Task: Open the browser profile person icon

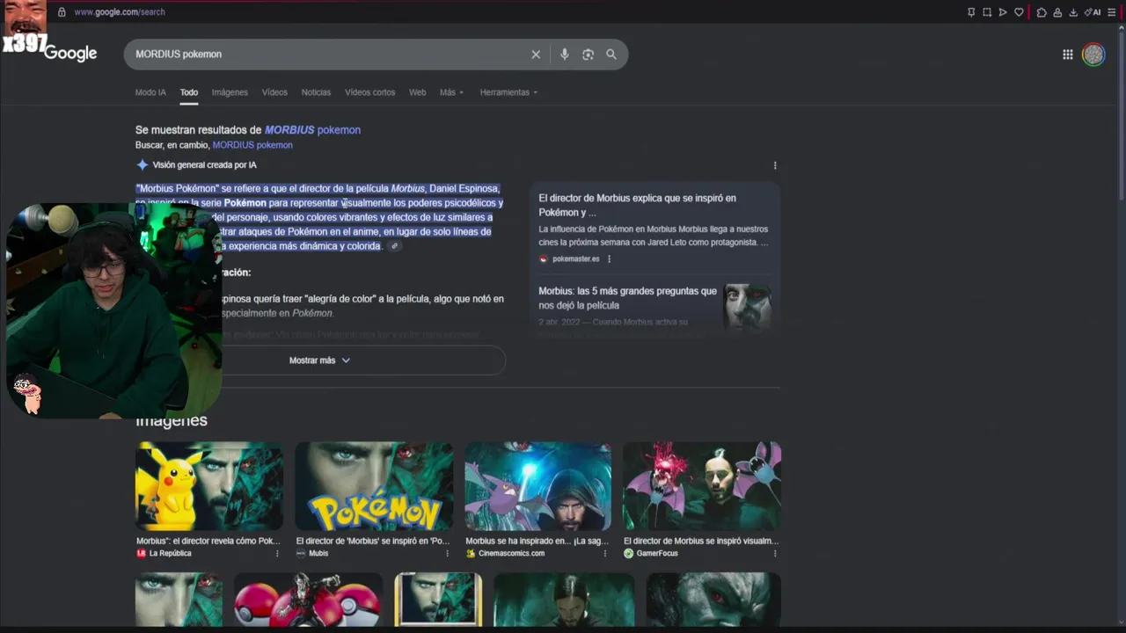Action: pyautogui.click(x=1057, y=12)
